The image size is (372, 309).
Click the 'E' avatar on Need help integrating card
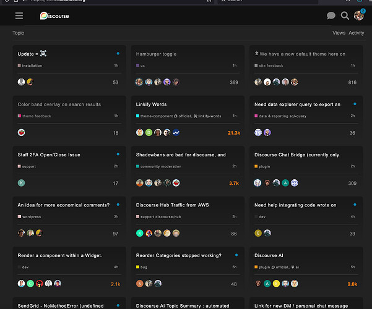point(258,233)
